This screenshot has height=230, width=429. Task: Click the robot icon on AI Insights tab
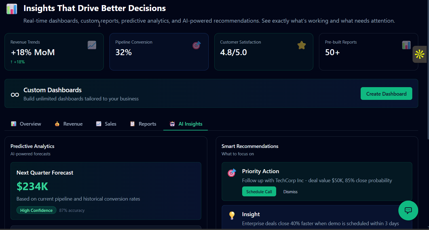tap(172, 124)
